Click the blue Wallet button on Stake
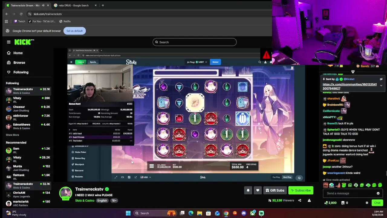Screen dimensions: 387x218 (x=215, y=62)
